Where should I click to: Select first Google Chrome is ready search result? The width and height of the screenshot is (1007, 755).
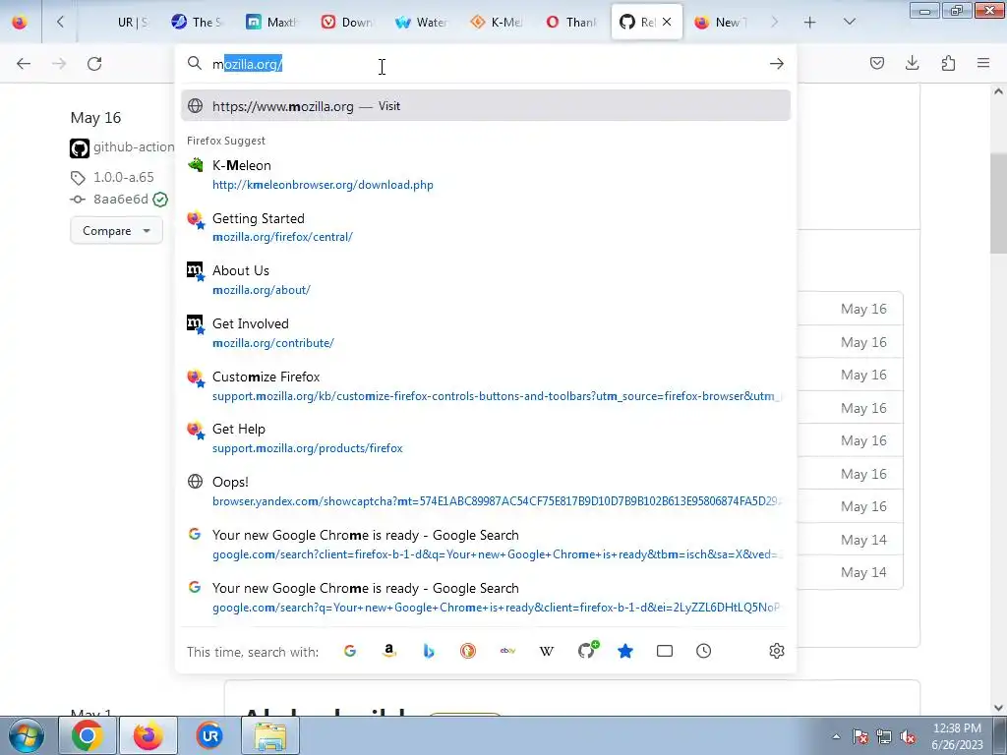point(486,545)
